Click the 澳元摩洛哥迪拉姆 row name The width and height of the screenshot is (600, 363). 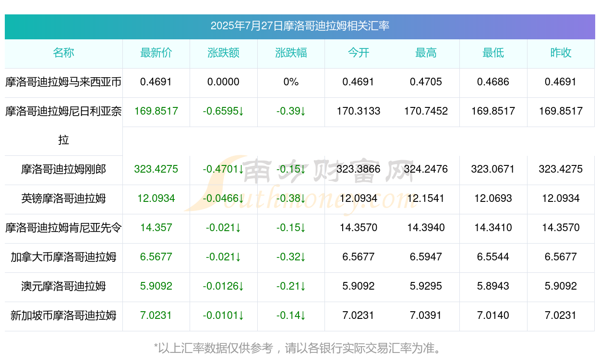tap(63, 286)
